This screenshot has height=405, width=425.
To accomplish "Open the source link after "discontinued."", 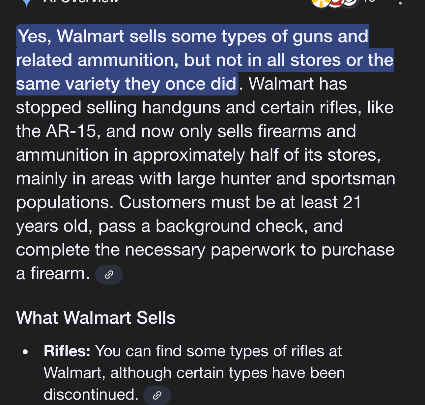I will 157,395.
